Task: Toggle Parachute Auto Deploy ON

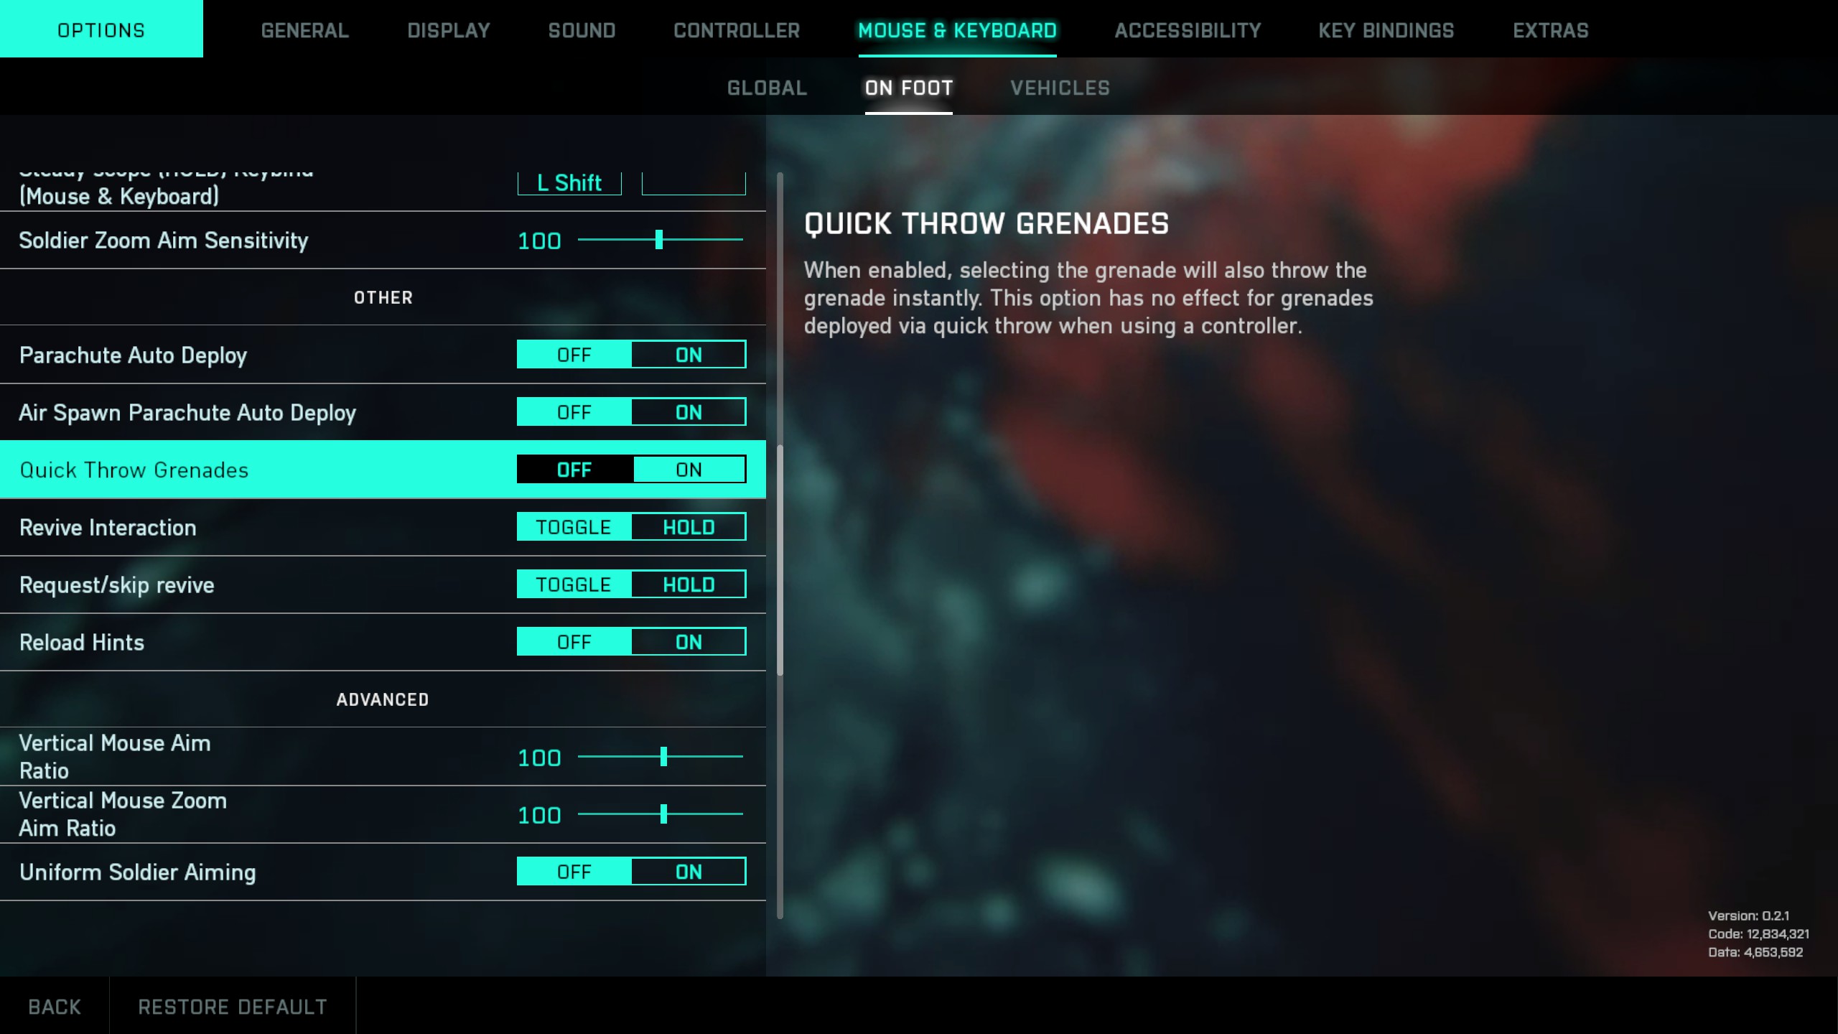Action: [x=688, y=353]
